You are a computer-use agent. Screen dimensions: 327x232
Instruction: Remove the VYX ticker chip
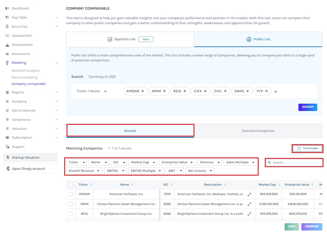coord(266,91)
